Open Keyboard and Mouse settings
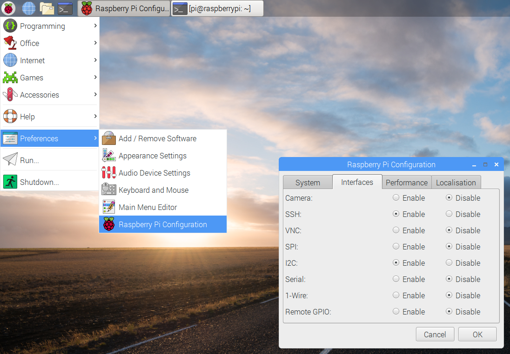This screenshot has width=510, height=354. [162, 190]
